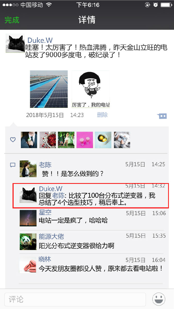The height and width of the screenshot is (309, 174).
Task: Open Duke.W name link at top
Action: (40, 40)
